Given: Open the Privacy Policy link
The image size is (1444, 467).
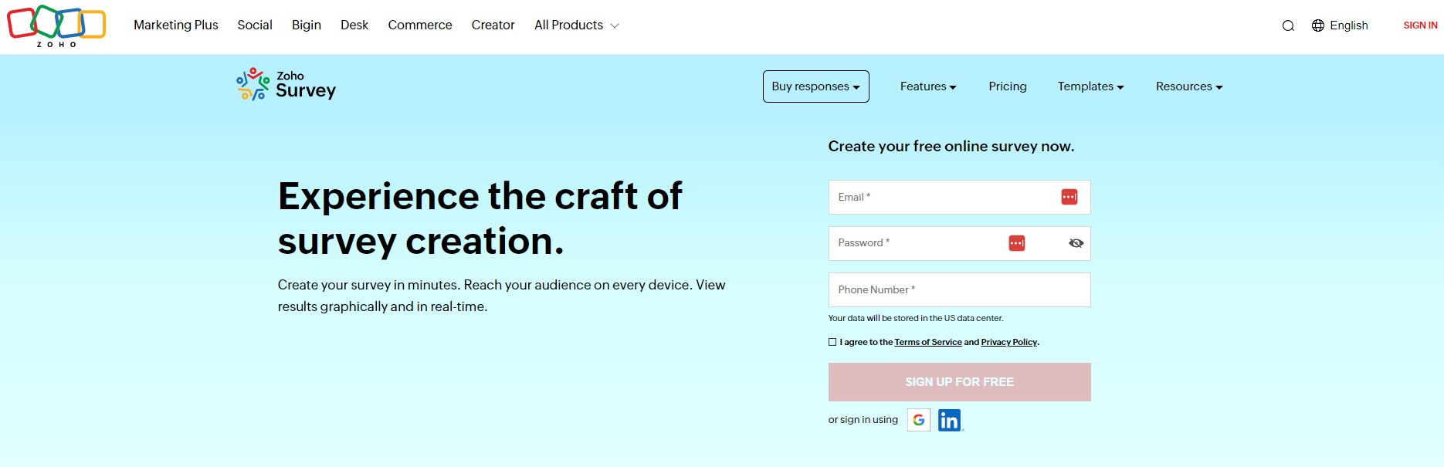Looking at the screenshot, I should pyautogui.click(x=1009, y=342).
